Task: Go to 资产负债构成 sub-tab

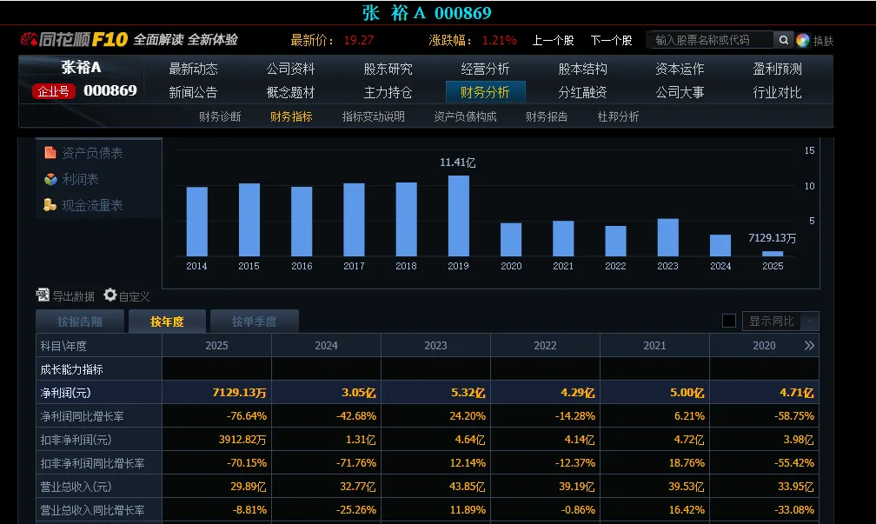Action: tap(466, 116)
